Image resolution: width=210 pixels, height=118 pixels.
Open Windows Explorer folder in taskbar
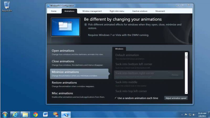(x=25, y=115)
